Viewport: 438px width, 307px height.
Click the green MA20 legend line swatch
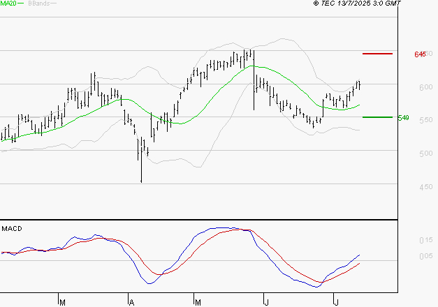point(21,3)
